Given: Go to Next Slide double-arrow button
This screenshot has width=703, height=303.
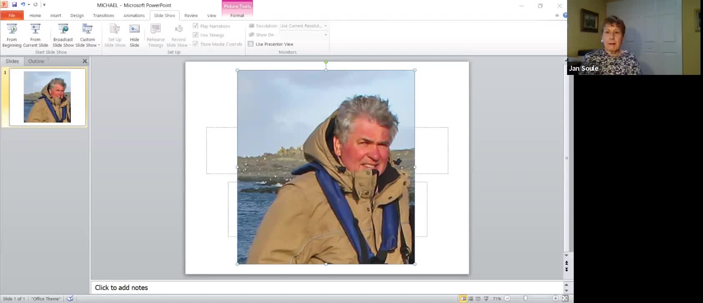Looking at the screenshot, I should (566, 269).
